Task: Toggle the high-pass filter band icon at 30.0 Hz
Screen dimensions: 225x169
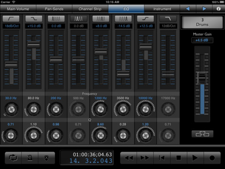Action: pyautogui.click(x=11, y=19)
